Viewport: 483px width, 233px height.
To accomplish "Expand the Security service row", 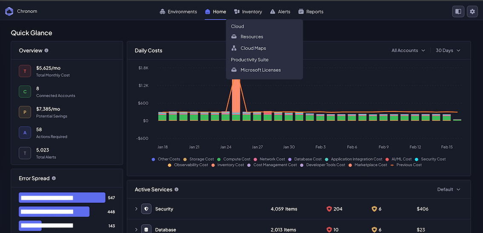I will pos(137,209).
